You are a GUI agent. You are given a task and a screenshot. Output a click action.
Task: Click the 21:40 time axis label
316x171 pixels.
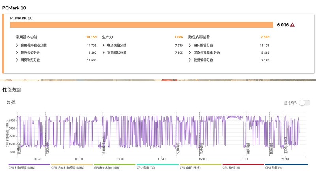pos(285,159)
